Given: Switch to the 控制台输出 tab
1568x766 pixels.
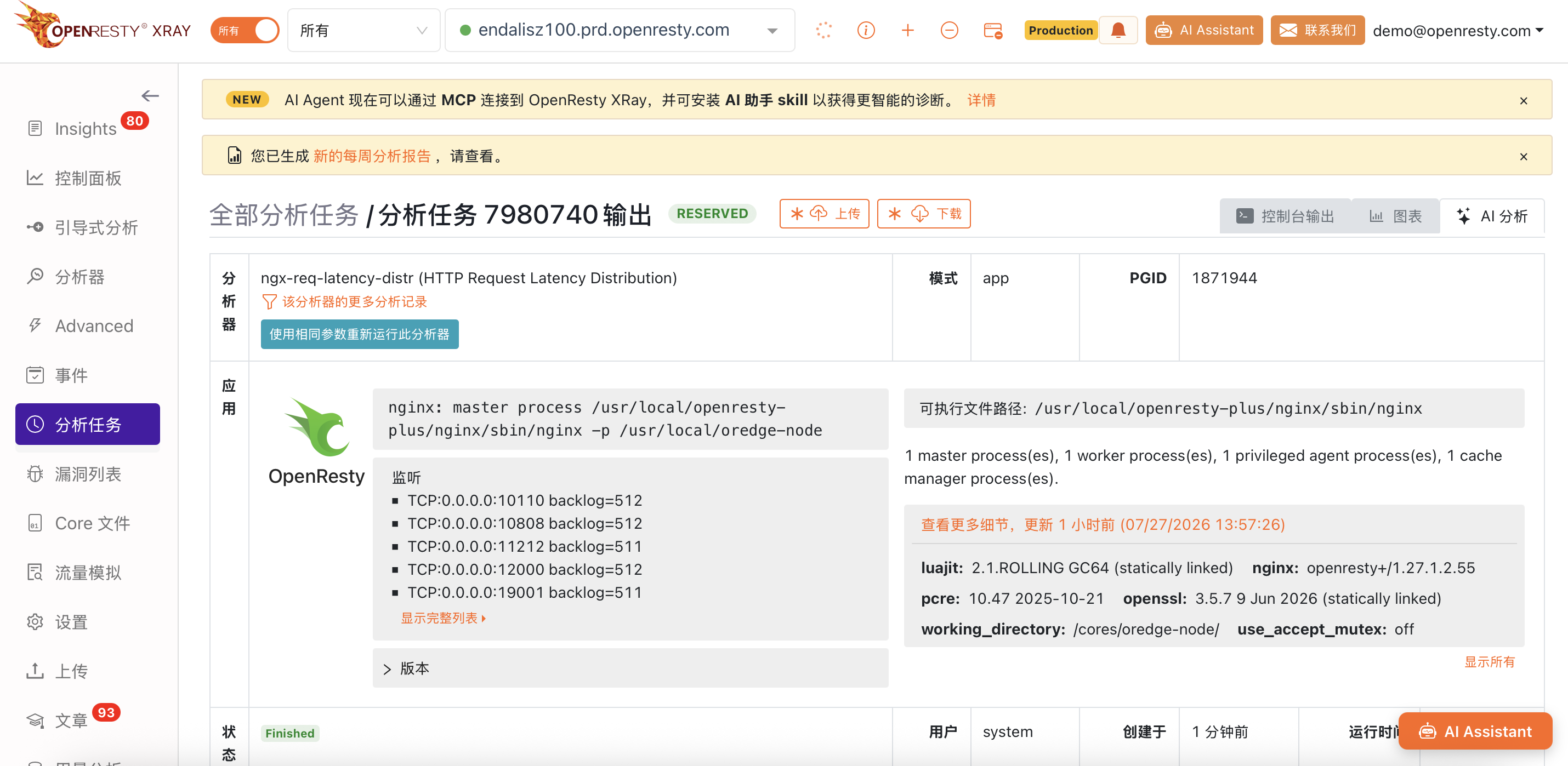Looking at the screenshot, I should [1285, 216].
